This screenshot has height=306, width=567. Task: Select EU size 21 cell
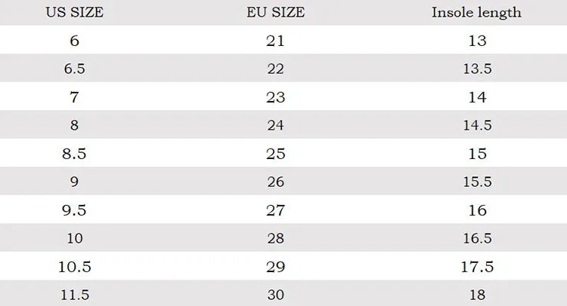(275, 41)
